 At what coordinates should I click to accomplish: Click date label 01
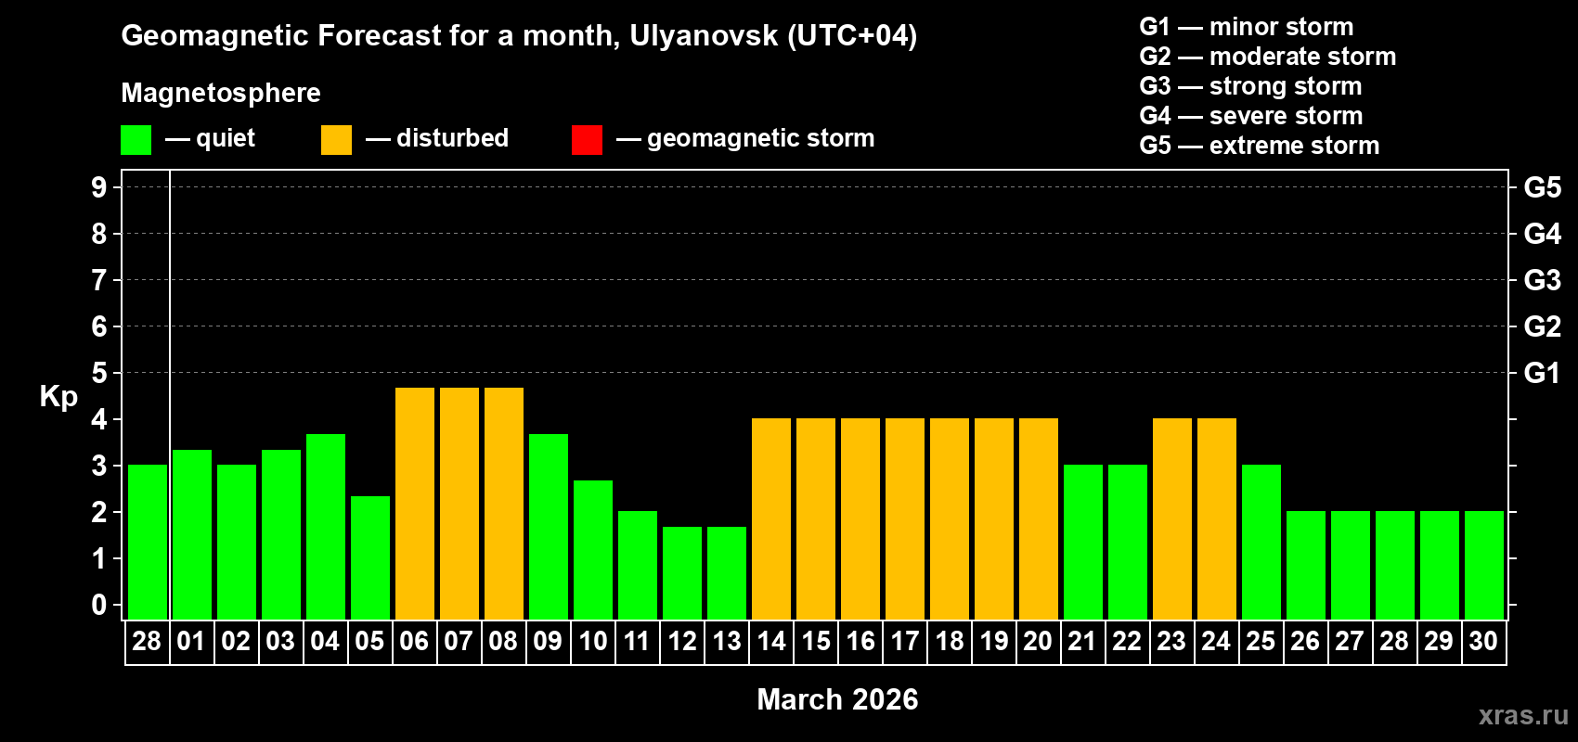click(191, 641)
